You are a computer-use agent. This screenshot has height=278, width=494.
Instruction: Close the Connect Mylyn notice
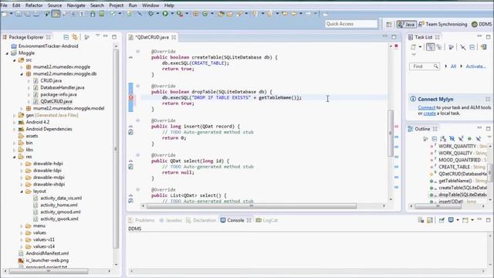pyautogui.click(x=488, y=99)
